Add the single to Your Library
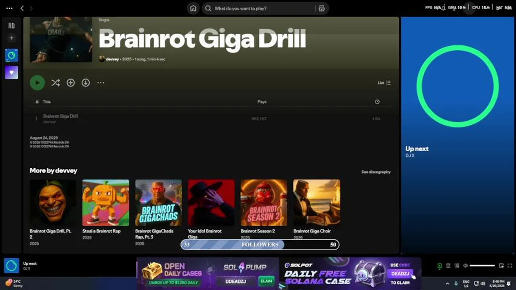This screenshot has width=516, height=290. coord(71,83)
